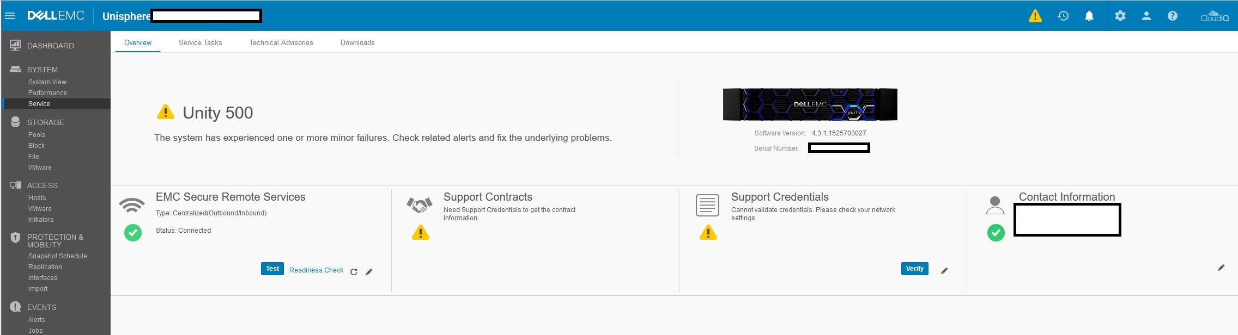
Task: Click 'Type: Centralized(Outbound/Inbound)' text
Action: coord(211,213)
